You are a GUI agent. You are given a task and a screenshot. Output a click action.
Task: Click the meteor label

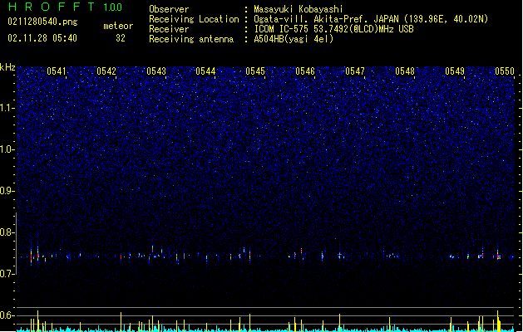pos(118,26)
